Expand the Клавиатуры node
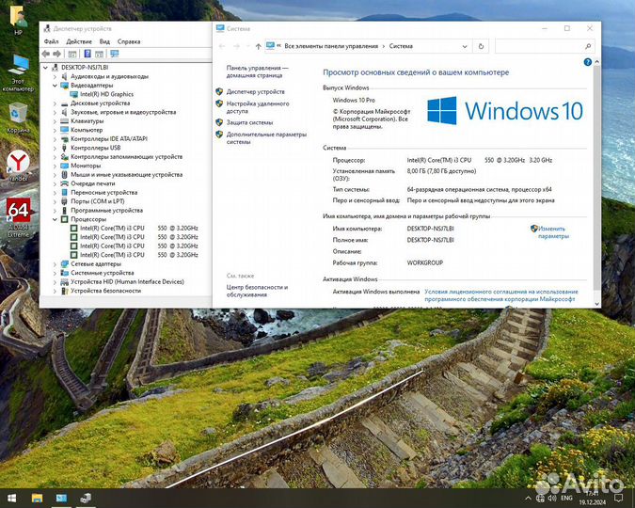The height and width of the screenshot is (508, 635). pyautogui.click(x=56, y=121)
